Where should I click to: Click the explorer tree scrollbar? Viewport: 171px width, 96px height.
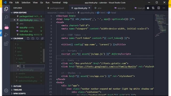pyautogui.click(x=44, y=55)
